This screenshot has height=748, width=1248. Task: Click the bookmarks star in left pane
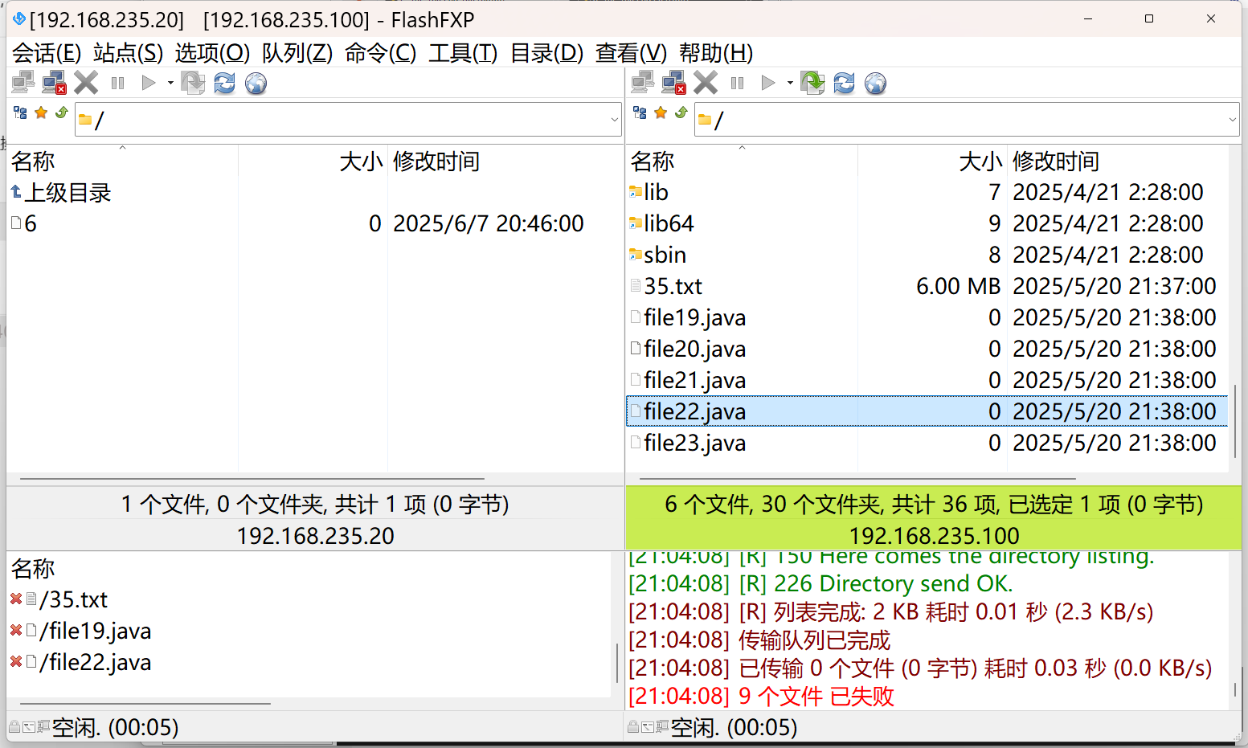41,112
